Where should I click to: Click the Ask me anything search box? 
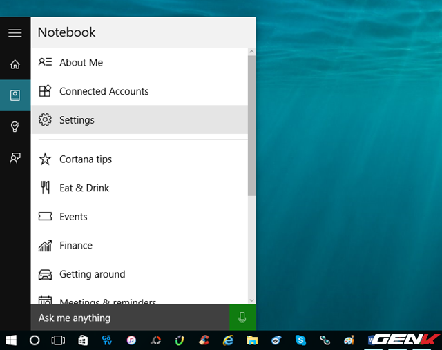(x=131, y=318)
